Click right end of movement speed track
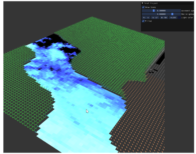196x154 pixels. point(180,11)
